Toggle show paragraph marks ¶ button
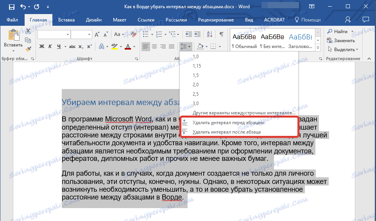This screenshot has width=376, height=221. (x=221, y=34)
